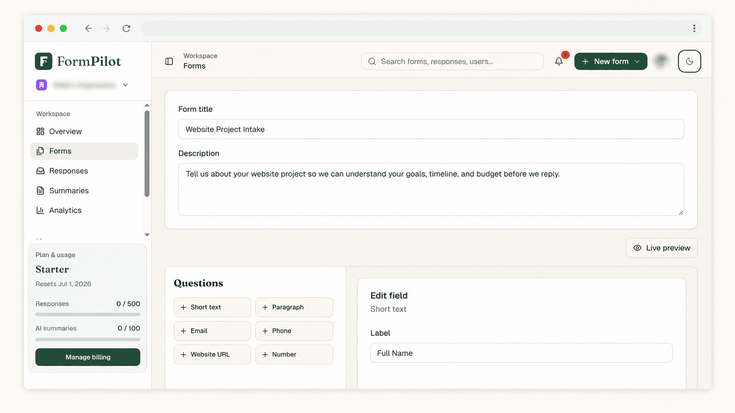Image resolution: width=735 pixels, height=413 pixels.
Task: Toggle dark mode moon button
Action: click(x=689, y=61)
